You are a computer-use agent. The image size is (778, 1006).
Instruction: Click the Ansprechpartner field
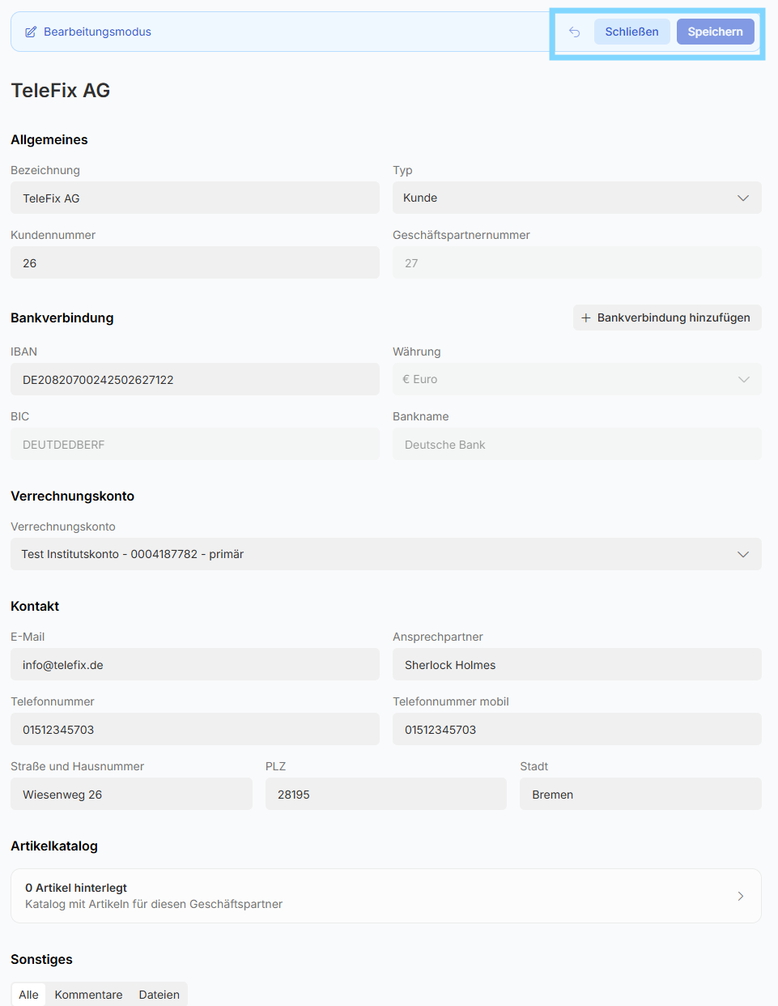click(x=576, y=665)
